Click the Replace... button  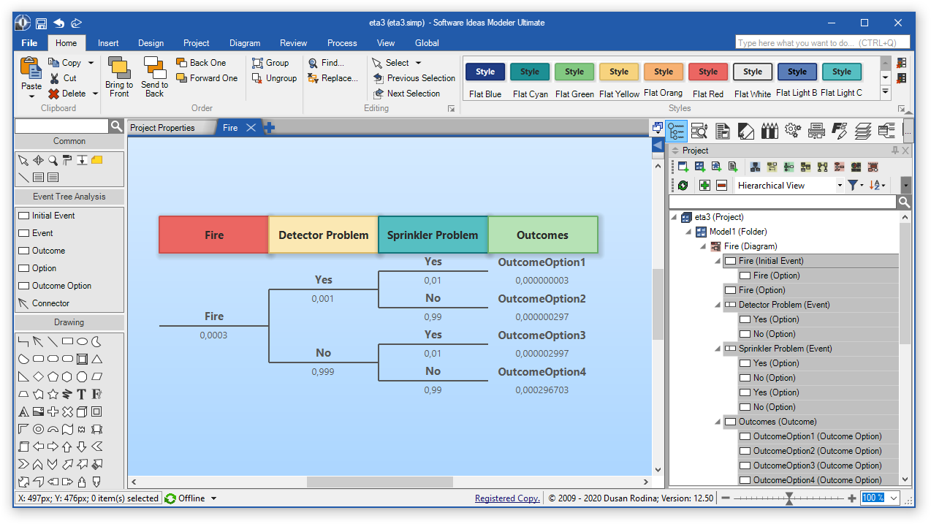pyautogui.click(x=332, y=78)
